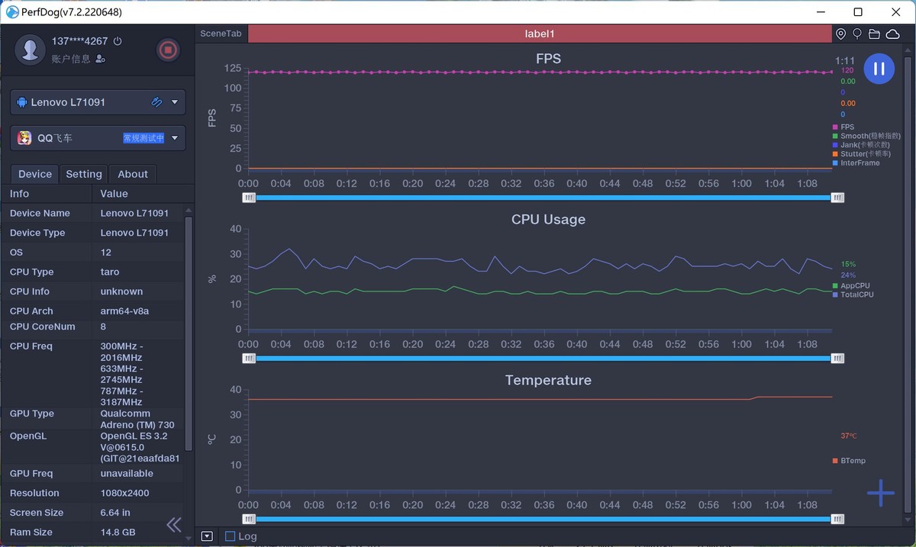Pause the performance data capture
The image size is (916, 547).
coord(879,69)
